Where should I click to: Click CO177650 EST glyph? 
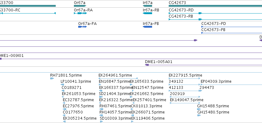(x=64, y=116)
